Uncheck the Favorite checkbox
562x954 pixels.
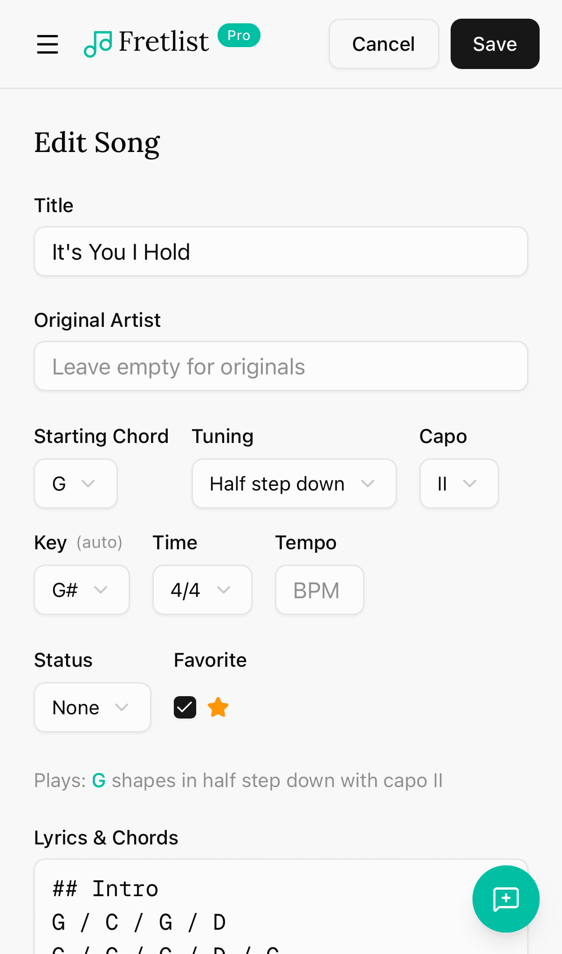pos(185,707)
